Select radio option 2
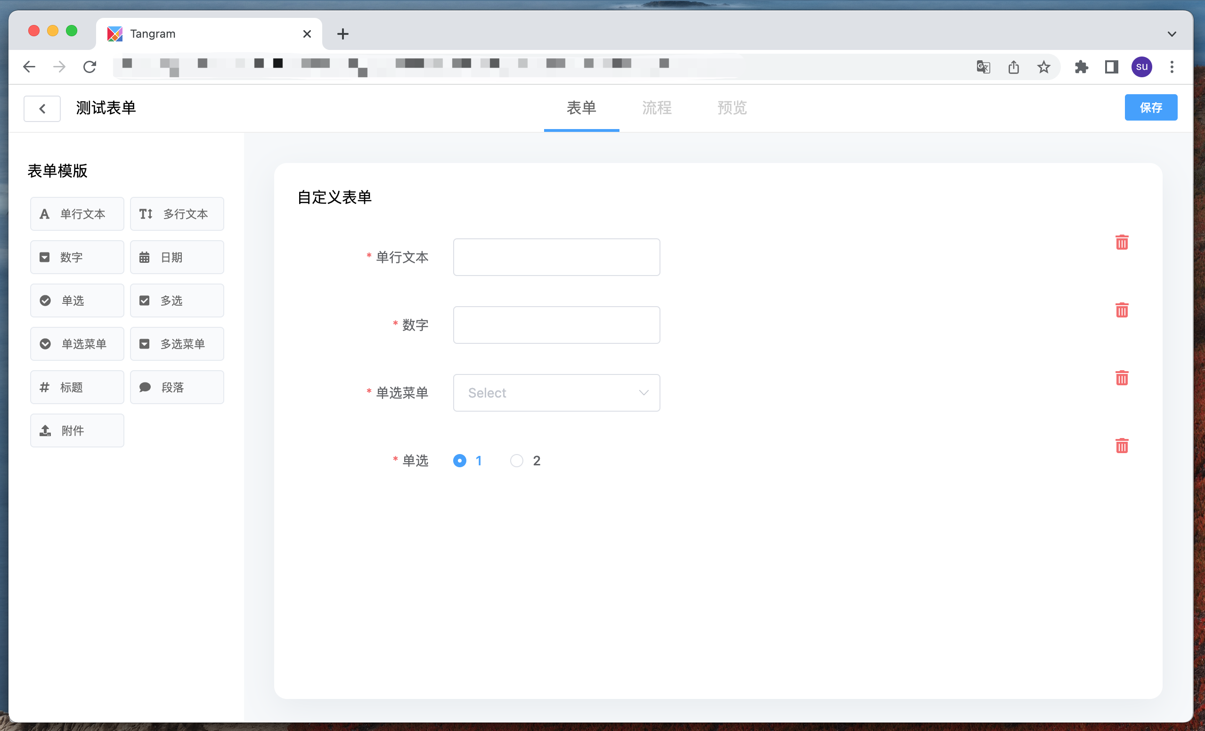The height and width of the screenshot is (731, 1205). 516,461
